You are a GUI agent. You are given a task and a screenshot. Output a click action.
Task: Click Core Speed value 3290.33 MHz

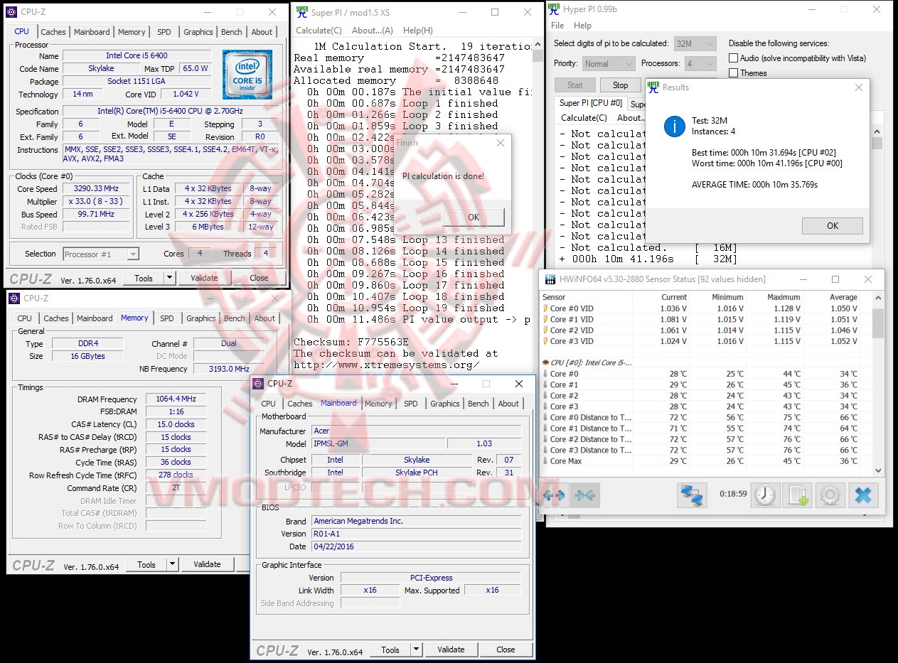point(96,189)
